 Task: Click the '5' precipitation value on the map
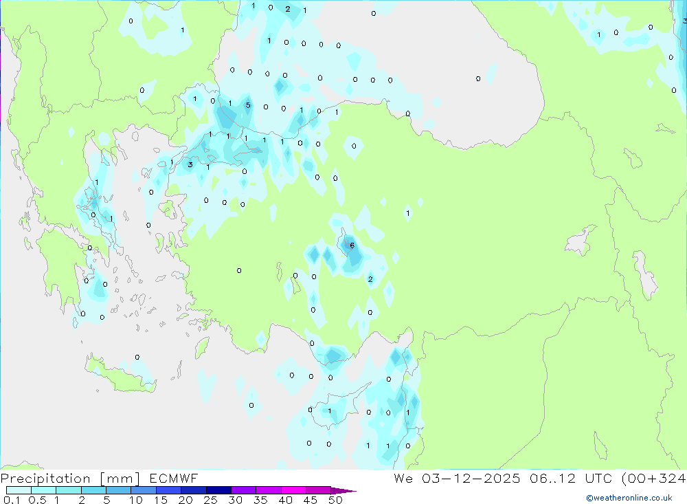[x=248, y=105]
